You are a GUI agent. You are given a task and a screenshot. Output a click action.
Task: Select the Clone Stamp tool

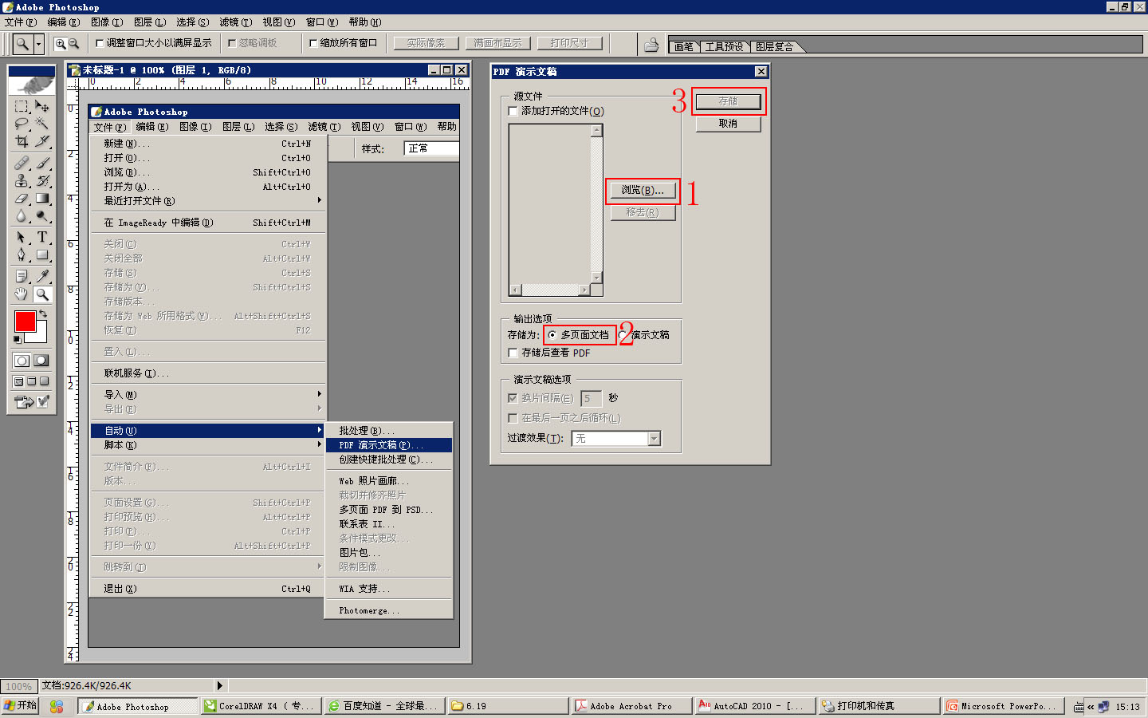(22, 180)
